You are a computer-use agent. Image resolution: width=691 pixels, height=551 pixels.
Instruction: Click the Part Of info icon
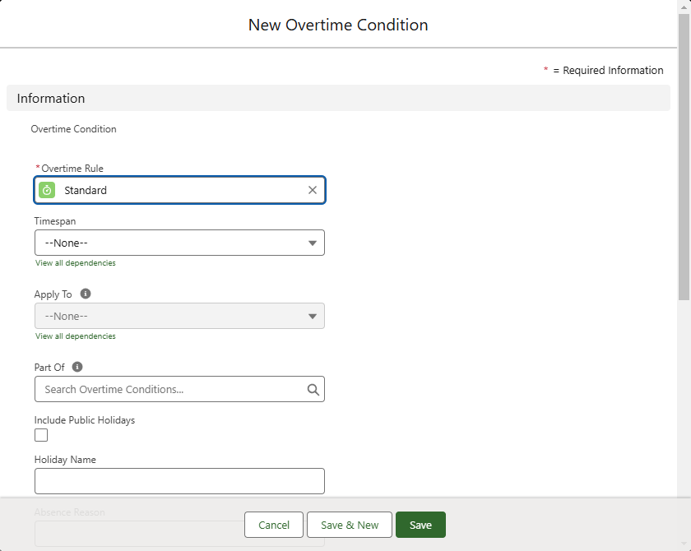click(x=77, y=367)
